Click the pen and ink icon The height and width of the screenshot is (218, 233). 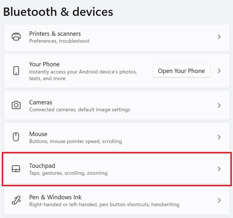pos(16,200)
